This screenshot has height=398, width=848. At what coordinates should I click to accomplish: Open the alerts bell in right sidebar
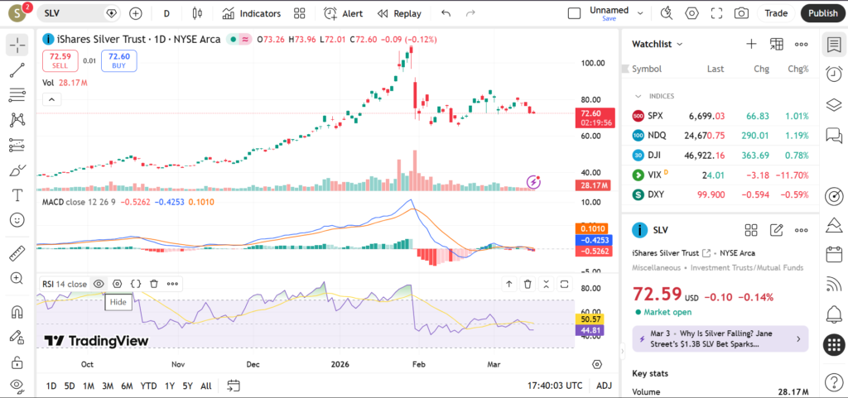[x=833, y=314]
